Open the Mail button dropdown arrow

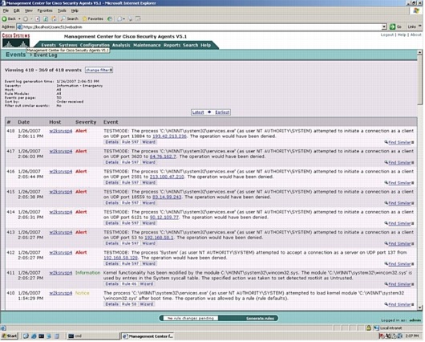(x=123, y=18)
